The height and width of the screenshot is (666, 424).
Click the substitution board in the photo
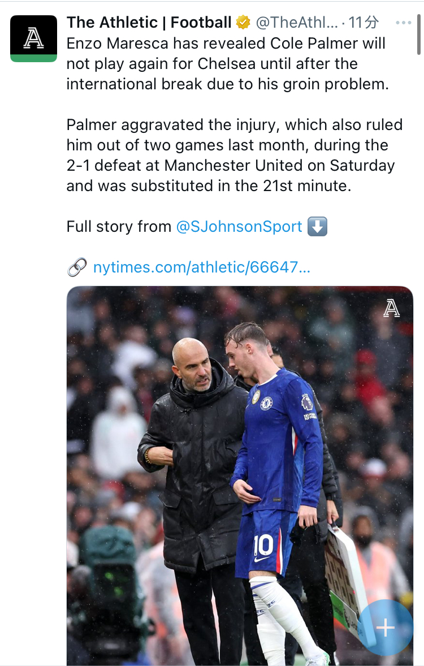pos(344,582)
